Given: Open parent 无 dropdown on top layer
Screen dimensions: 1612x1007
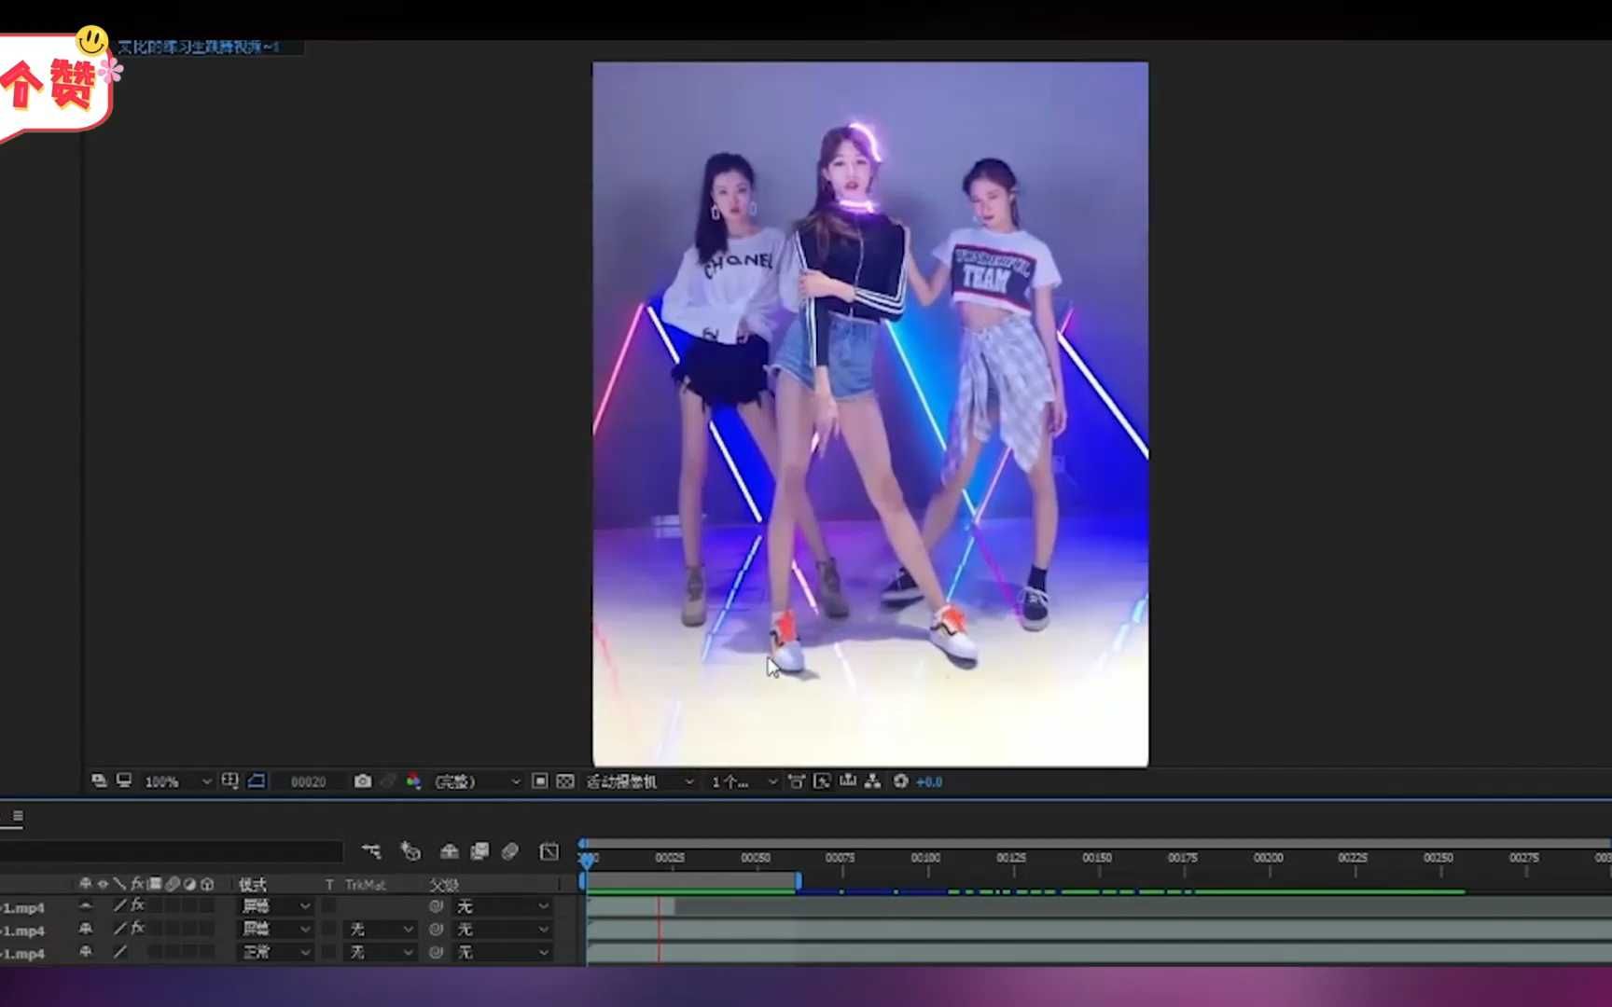Looking at the screenshot, I should tap(503, 905).
